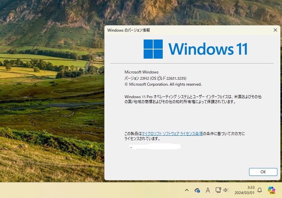The image size is (282, 198).
Task: Open the network status tray icon
Action: point(218,190)
